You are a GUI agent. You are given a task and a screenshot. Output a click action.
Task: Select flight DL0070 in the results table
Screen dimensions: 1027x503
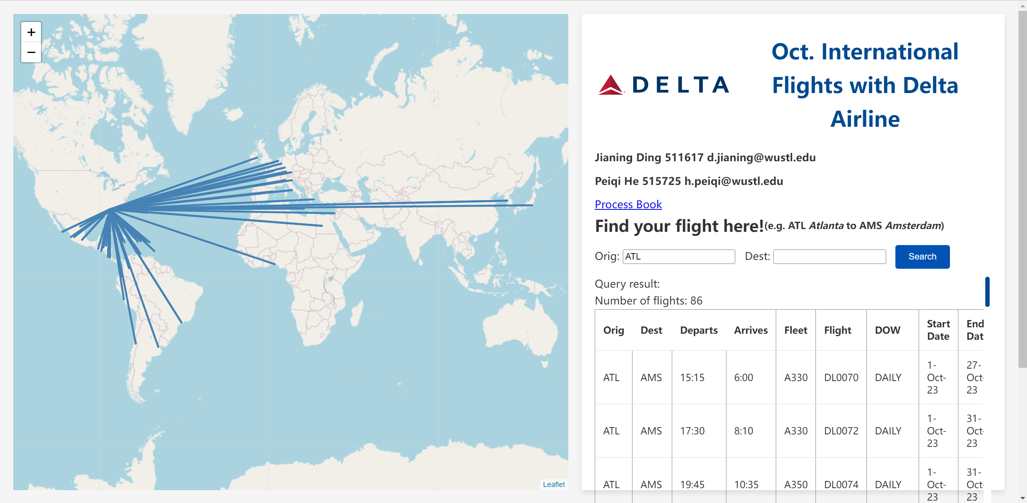[841, 377]
